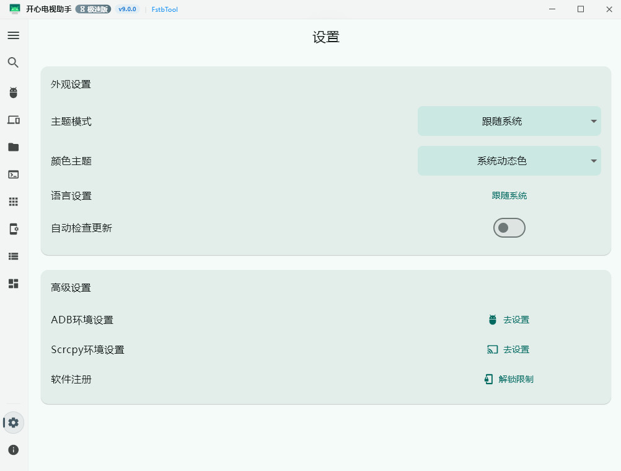
Task: Click the ADB环境设置 label
Action: [82, 320]
